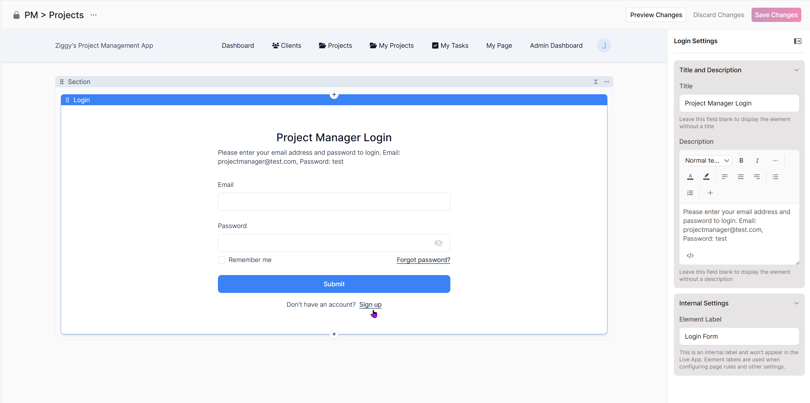
Task: Click the Email input field
Action: (x=334, y=202)
